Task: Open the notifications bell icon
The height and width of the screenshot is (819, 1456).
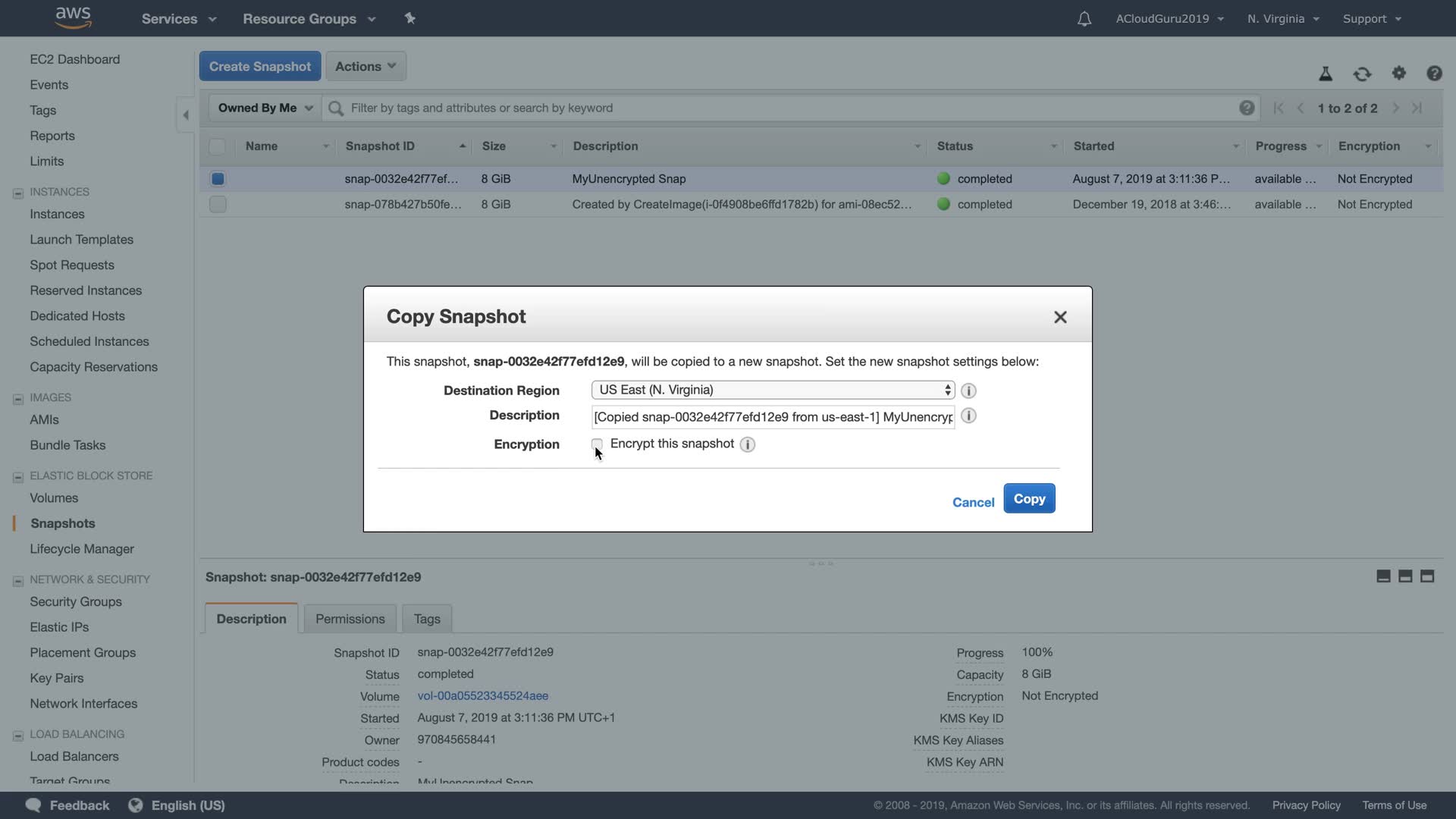Action: [1084, 19]
